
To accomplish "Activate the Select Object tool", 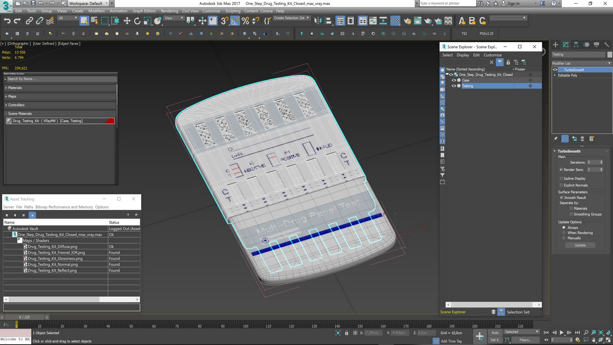I will click(x=84, y=21).
